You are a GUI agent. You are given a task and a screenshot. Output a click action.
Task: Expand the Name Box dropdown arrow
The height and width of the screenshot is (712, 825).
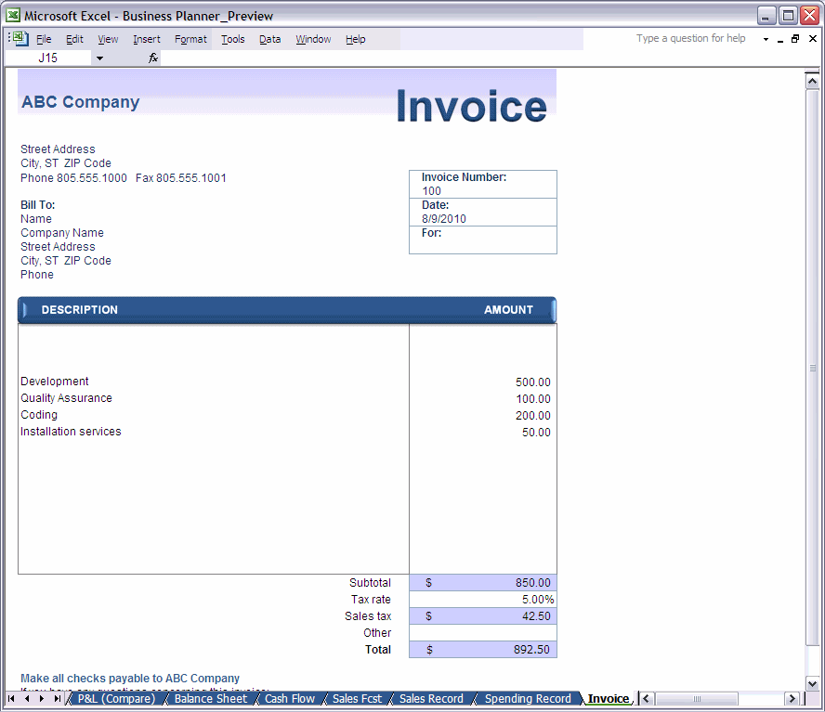99,58
